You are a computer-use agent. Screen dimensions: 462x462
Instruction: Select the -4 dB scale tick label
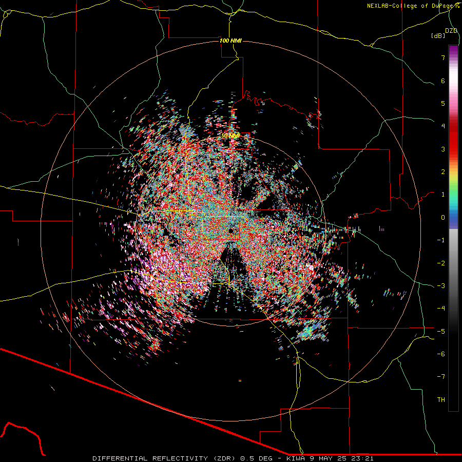click(x=441, y=309)
